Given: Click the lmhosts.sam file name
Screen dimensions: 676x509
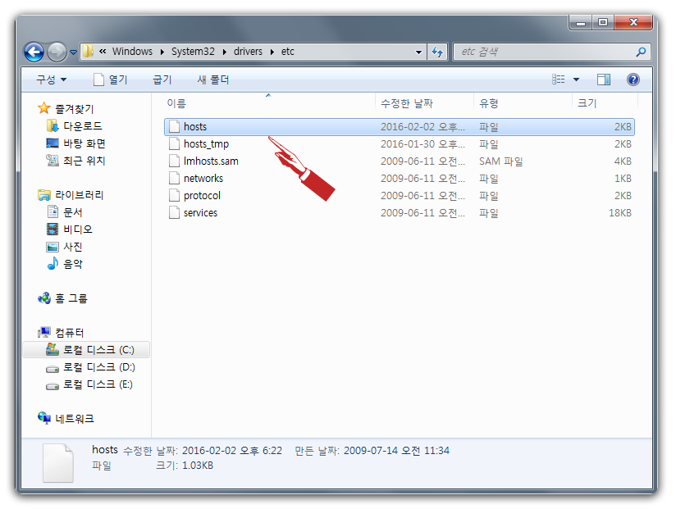Looking at the screenshot, I should tap(211, 161).
